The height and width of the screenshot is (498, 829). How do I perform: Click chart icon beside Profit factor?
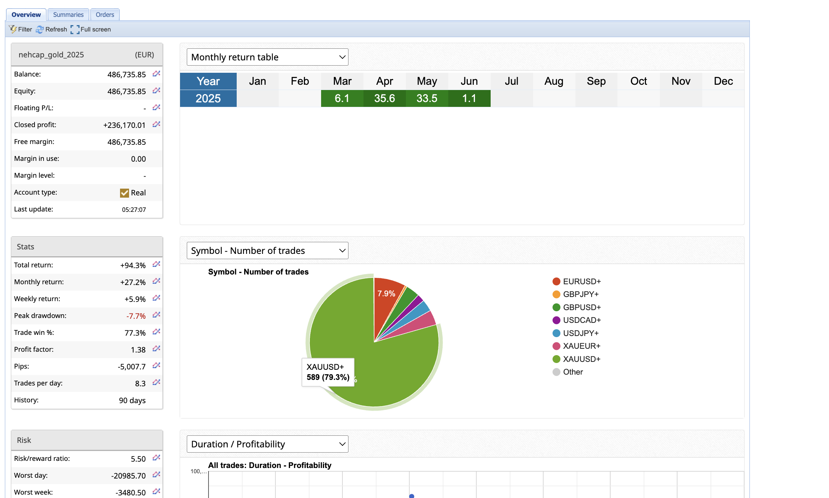[x=156, y=349]
